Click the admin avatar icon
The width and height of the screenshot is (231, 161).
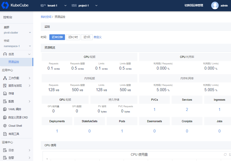click(215, 6)
